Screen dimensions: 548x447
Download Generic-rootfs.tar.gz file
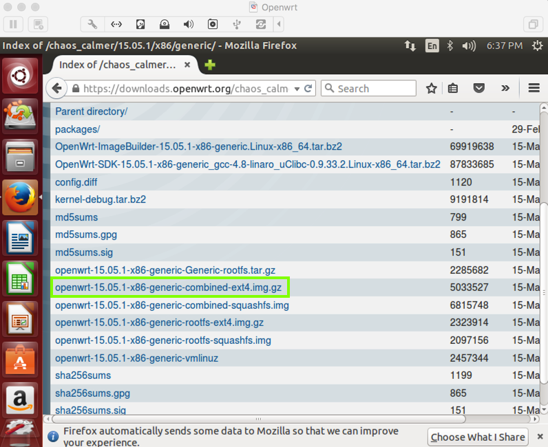pos(165,270)
